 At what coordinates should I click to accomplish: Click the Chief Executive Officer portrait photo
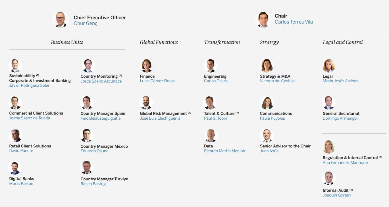click(x=61, y=20)
